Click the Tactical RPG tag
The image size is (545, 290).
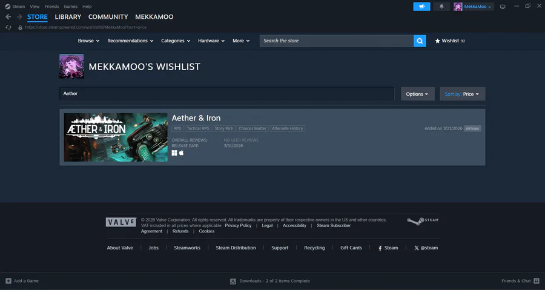coord(198,128)
